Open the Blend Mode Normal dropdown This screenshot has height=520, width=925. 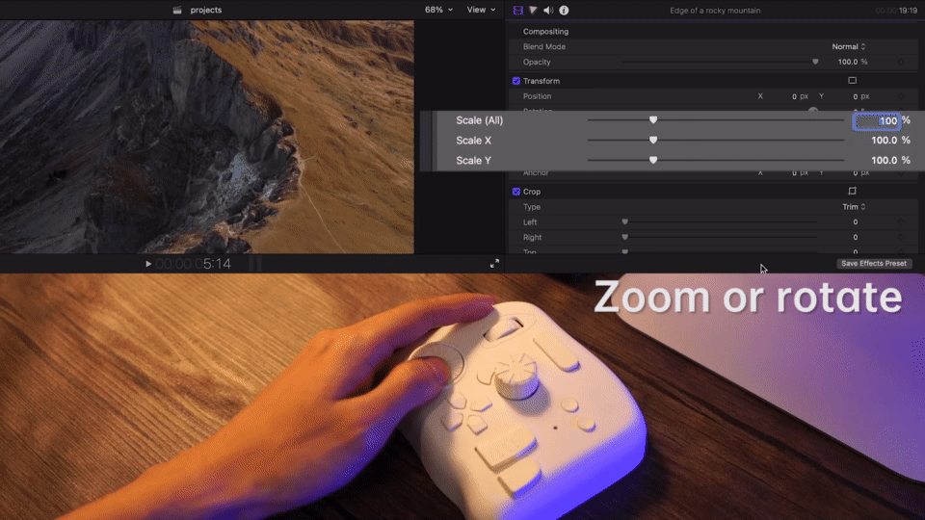tap(849, 46)
